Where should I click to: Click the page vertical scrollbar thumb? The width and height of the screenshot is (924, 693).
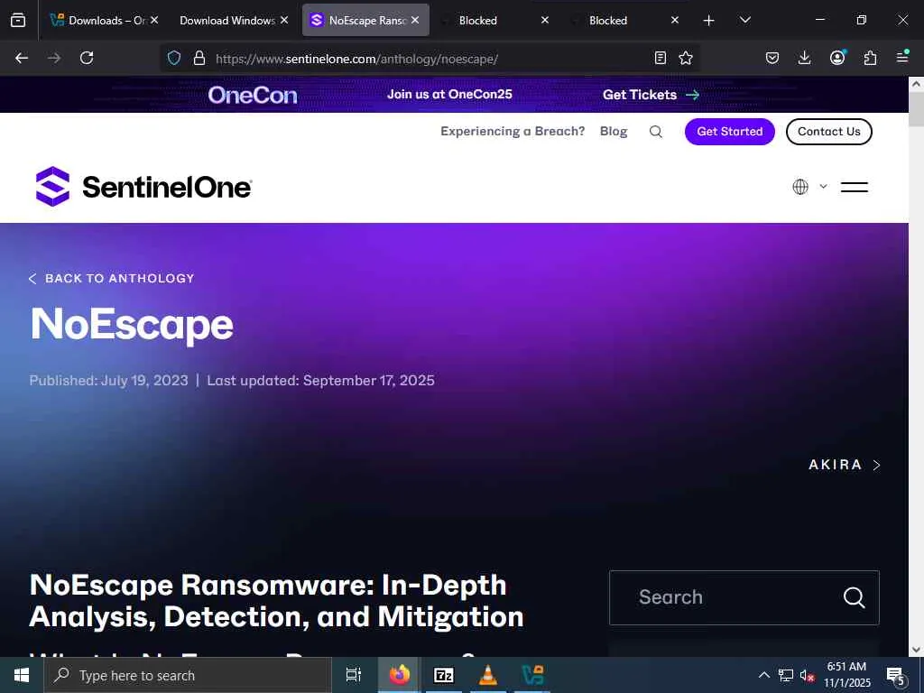(917, 109)
